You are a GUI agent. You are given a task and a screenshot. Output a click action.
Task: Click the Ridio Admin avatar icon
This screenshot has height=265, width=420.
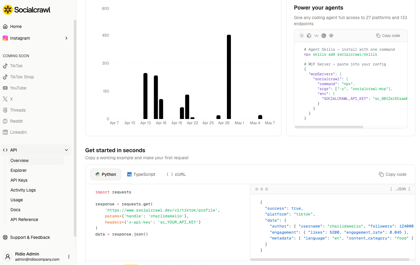coord(8,256)
